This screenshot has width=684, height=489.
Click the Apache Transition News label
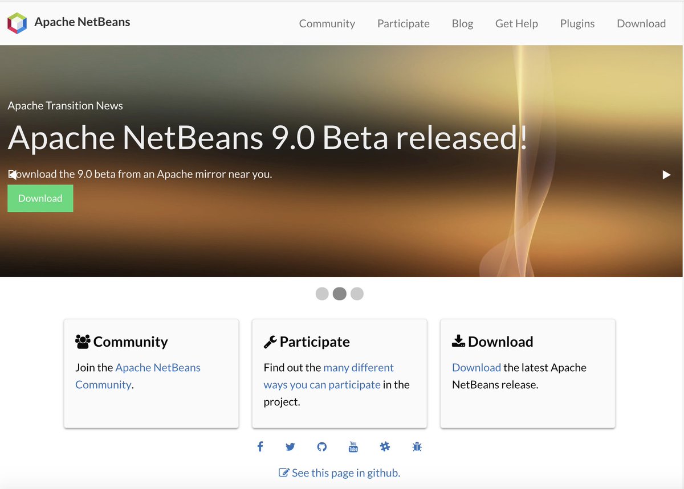pyautogui.click(x=65, y=106)
